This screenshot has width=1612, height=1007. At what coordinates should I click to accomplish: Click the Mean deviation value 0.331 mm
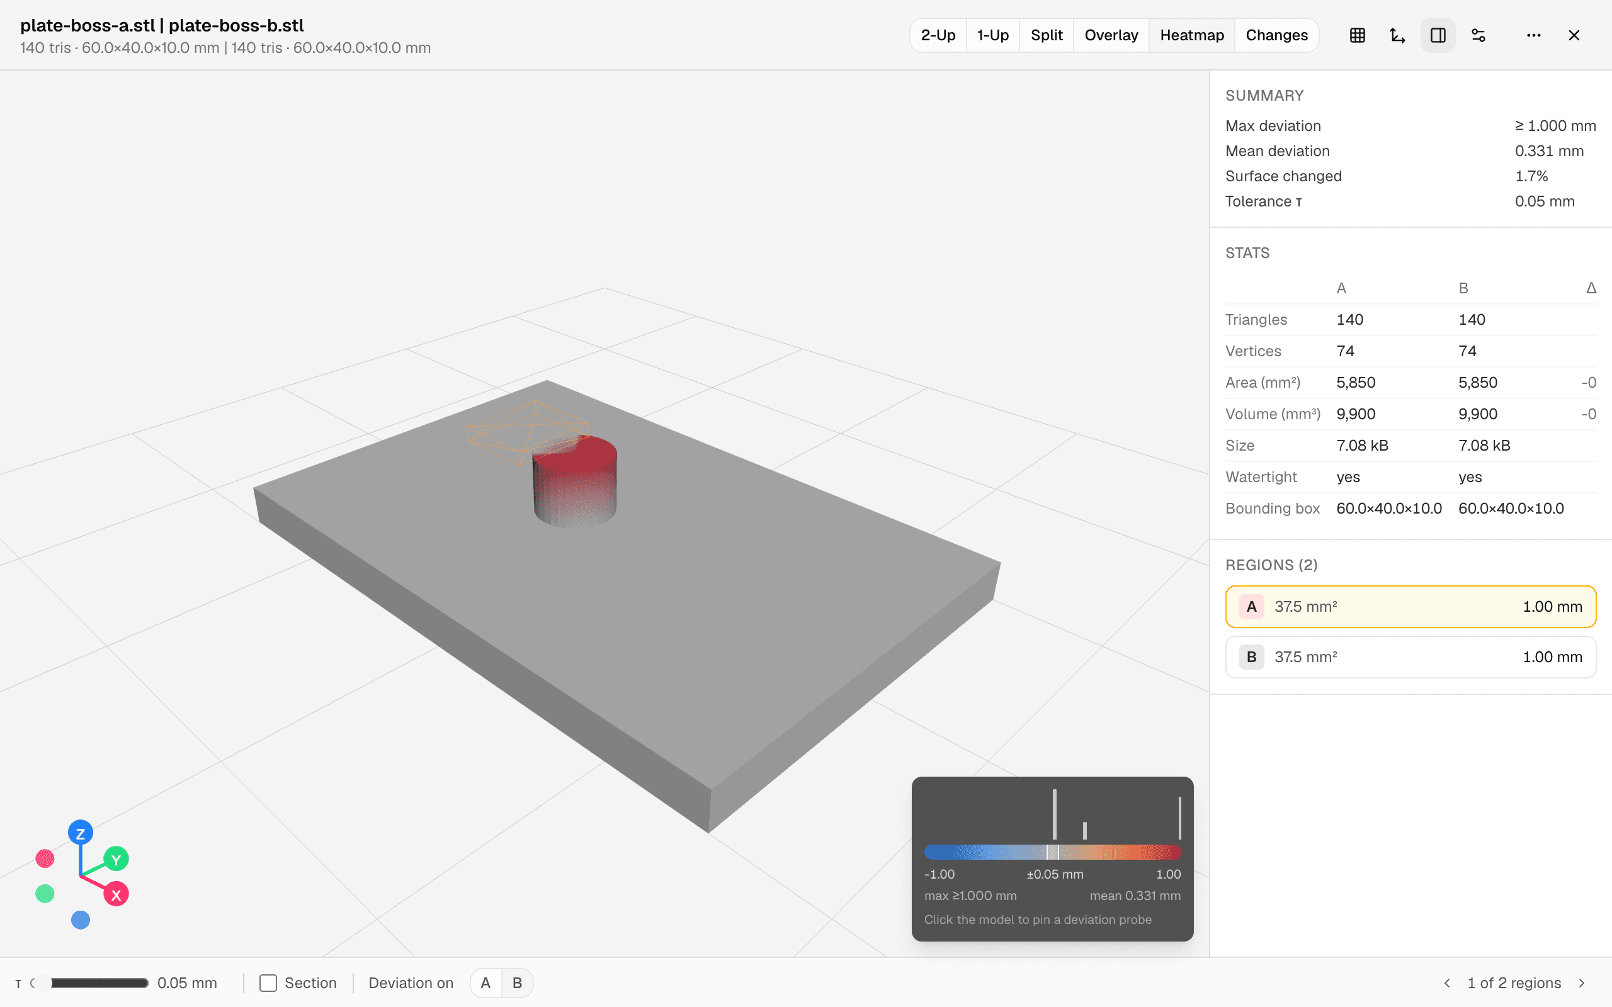[x=1550, y=151]
